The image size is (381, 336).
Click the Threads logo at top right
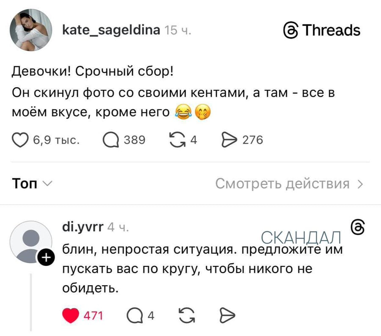[x=322, y=30]
